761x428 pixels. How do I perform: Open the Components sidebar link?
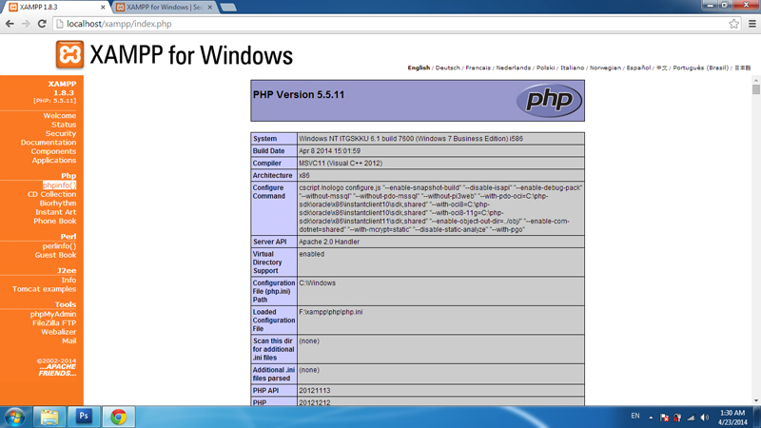53,151
